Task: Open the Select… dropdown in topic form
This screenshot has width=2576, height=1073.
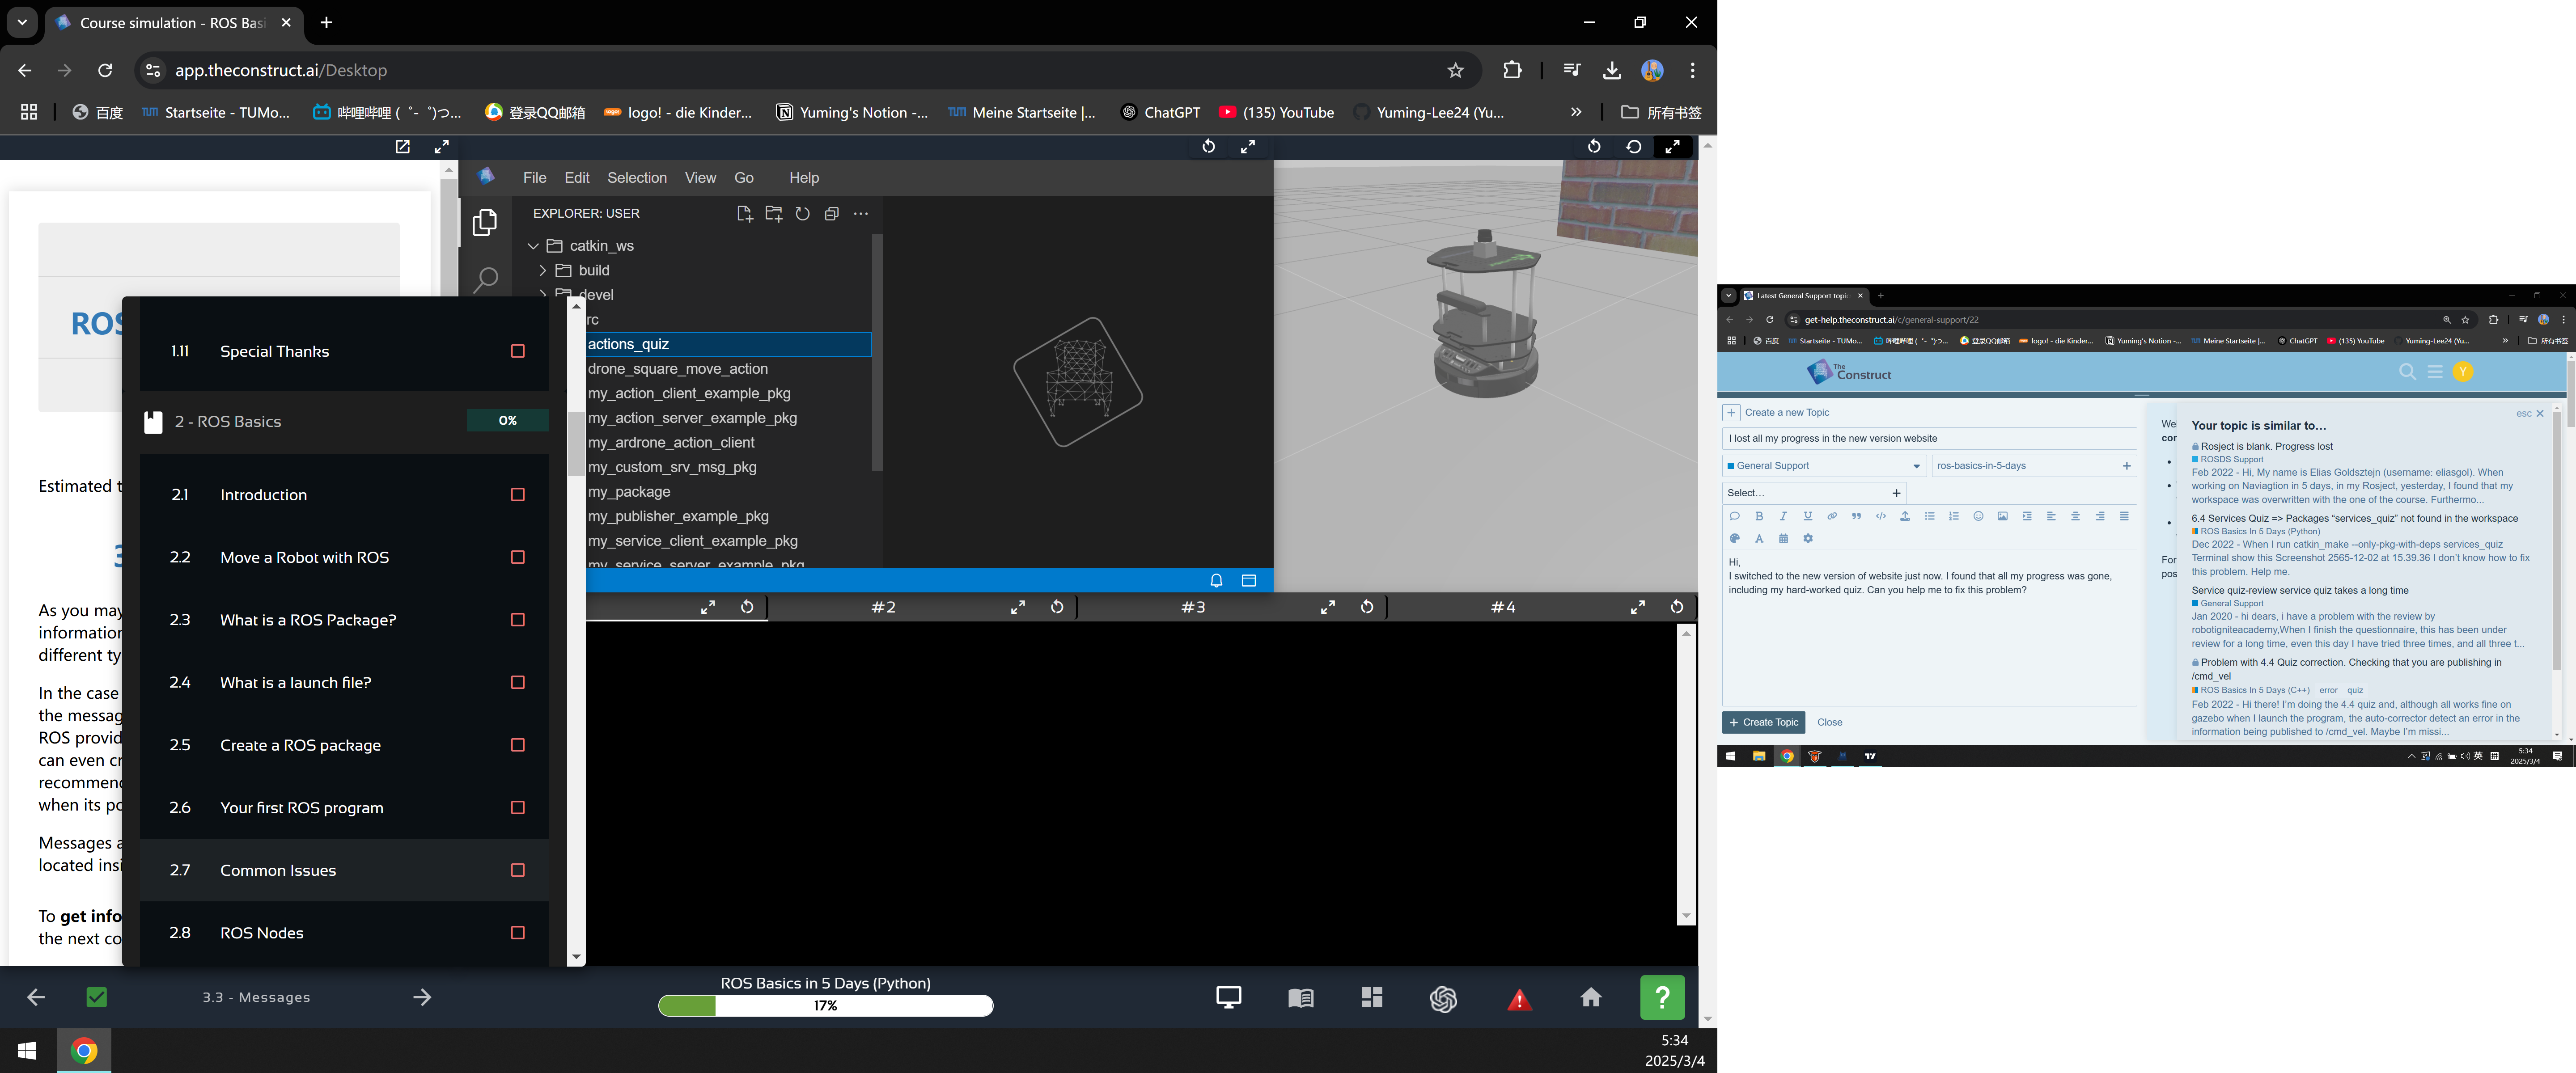Action: [1814, 493]
